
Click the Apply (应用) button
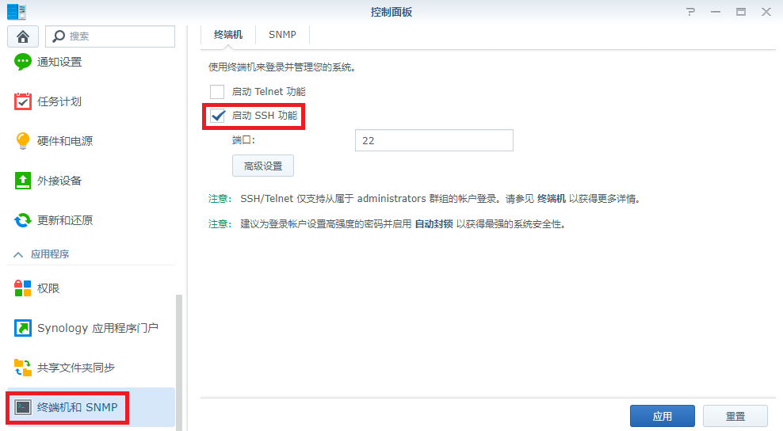coord(662,416)
